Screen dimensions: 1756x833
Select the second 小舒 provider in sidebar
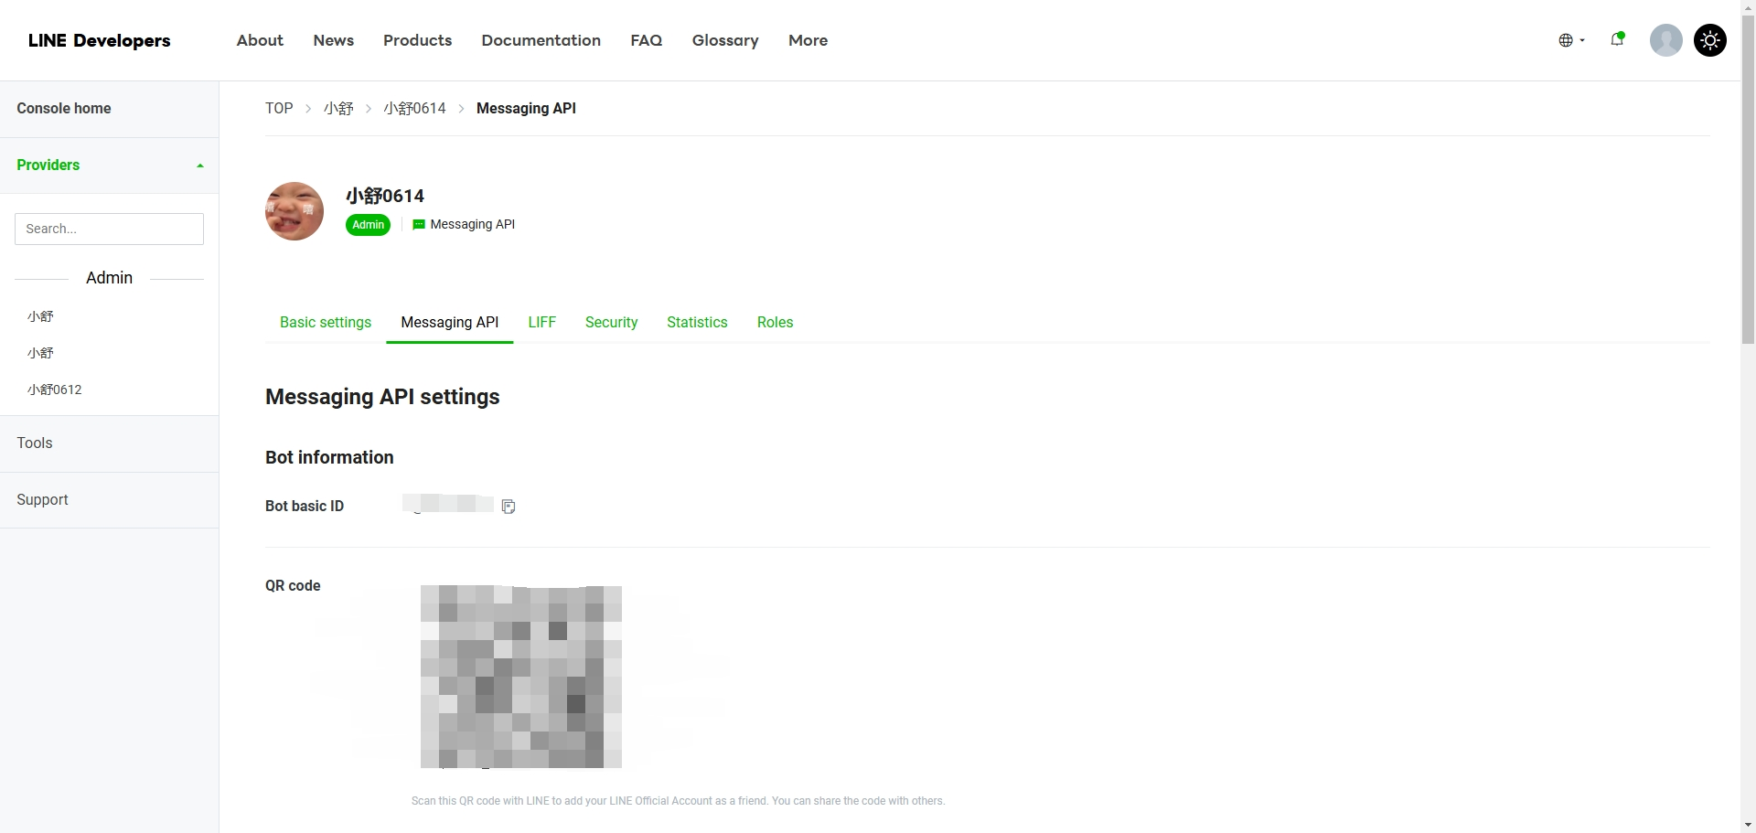coord(40,353)
